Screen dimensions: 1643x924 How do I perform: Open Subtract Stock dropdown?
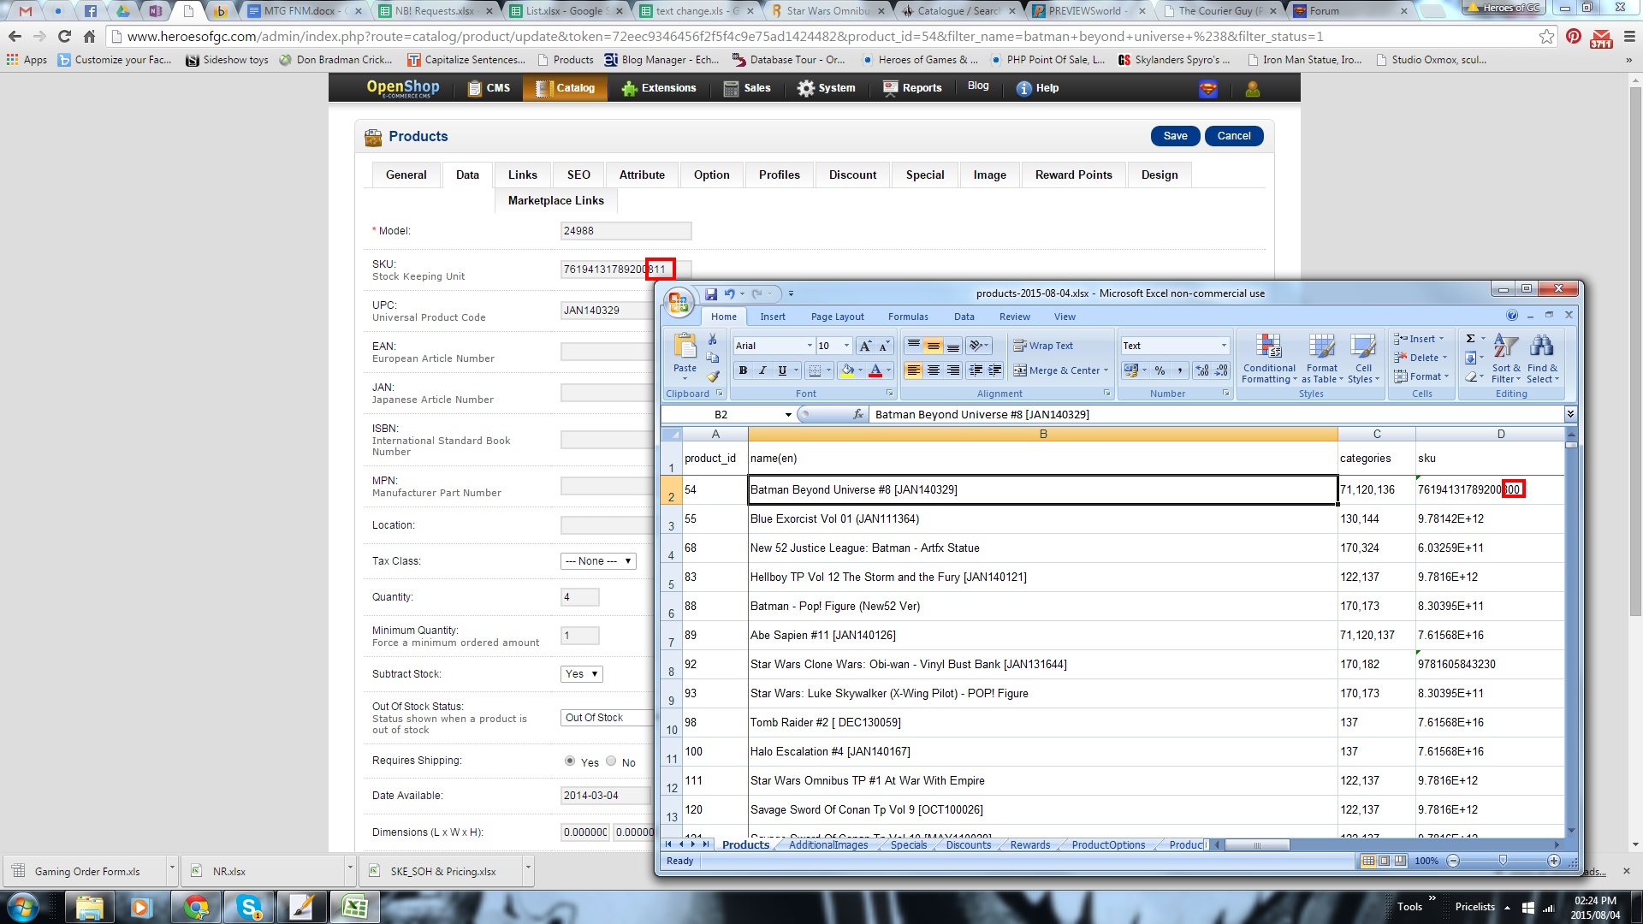coord(581,674)
